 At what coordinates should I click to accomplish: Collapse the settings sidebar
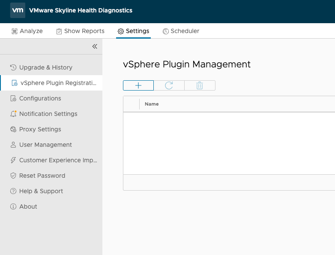tap(95, 46)
